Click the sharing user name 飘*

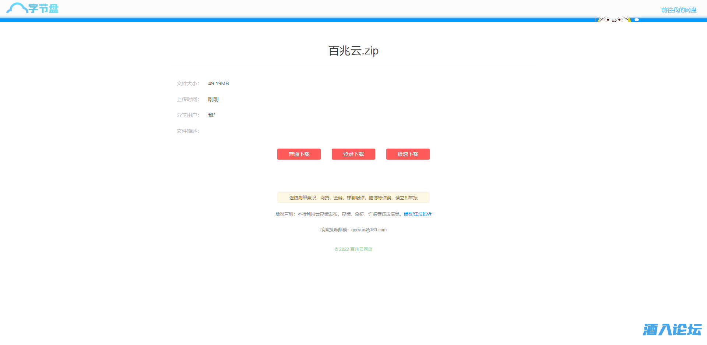[x=212, y=115]
